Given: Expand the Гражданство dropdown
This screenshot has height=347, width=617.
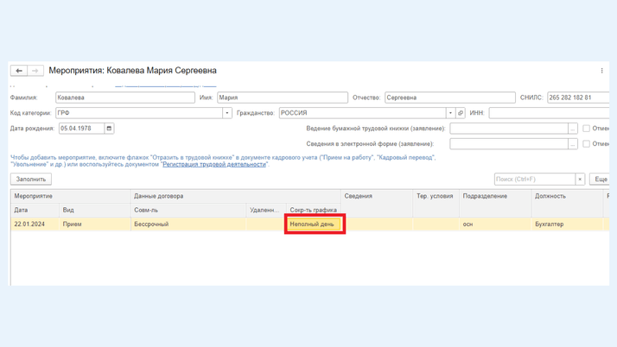Looking at the screenshot, I should pos(450,113).
